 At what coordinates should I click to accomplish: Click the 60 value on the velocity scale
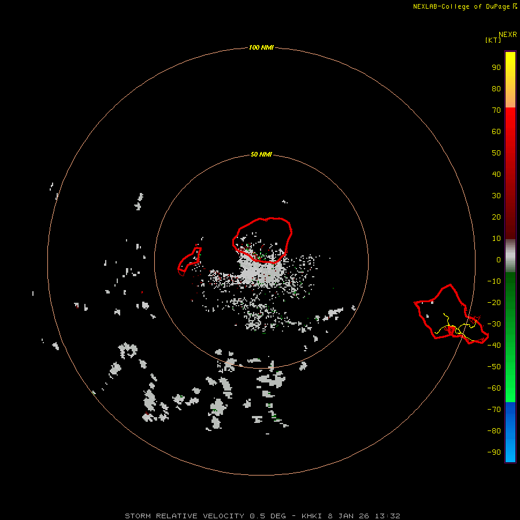(496, 132)
